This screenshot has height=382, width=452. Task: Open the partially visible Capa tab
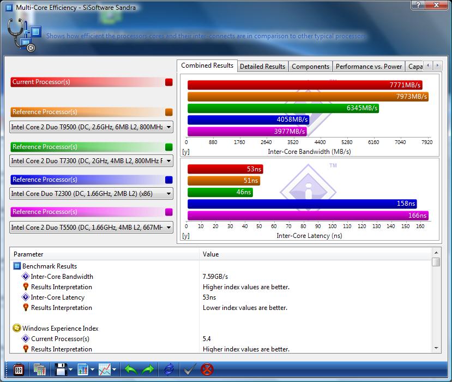(414, 67)
